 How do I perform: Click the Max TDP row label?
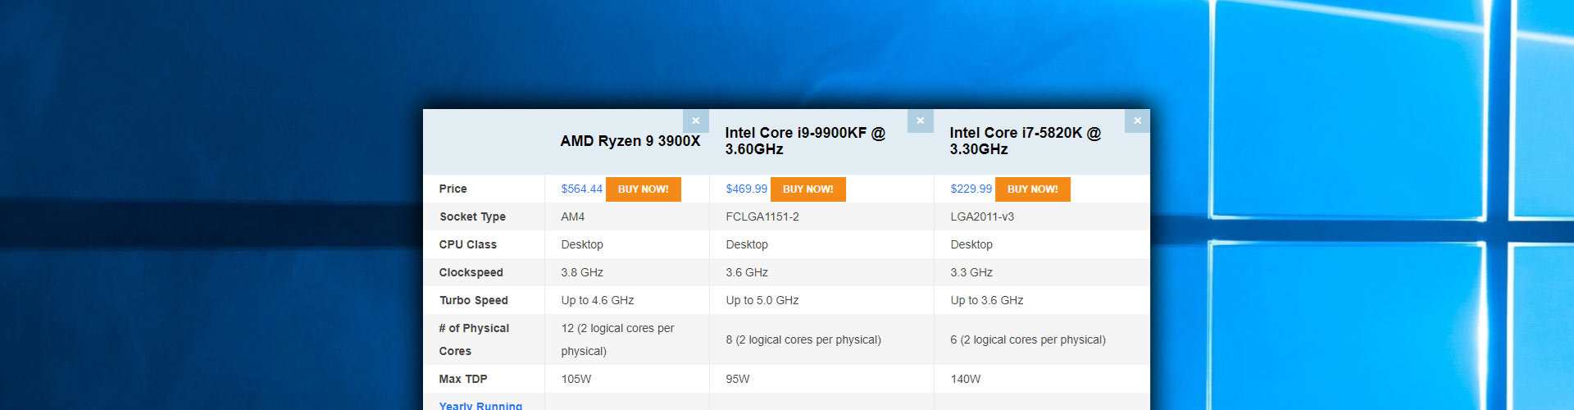[x=462, y=379]
